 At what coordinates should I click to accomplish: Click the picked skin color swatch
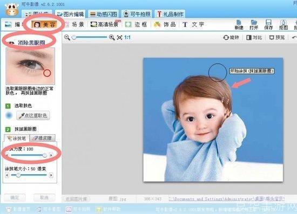(x=9, y=115)
